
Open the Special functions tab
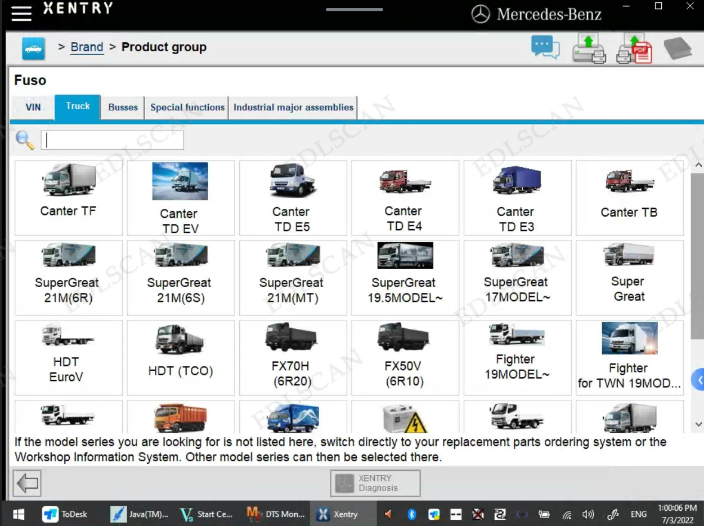[187, 107]
